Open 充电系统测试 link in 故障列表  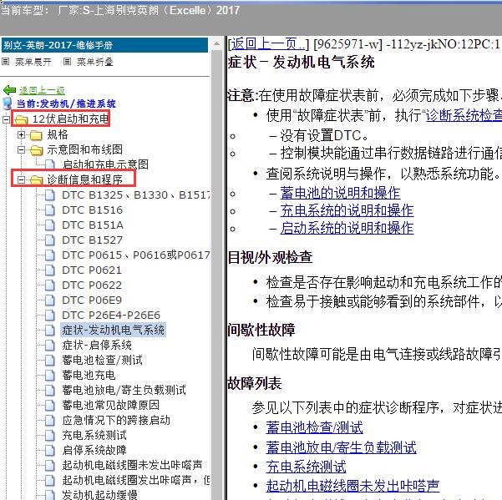click(x=306, y=467)
